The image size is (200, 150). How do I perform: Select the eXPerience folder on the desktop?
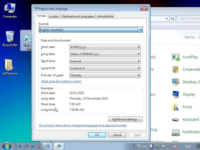click(x=10, y=67)
